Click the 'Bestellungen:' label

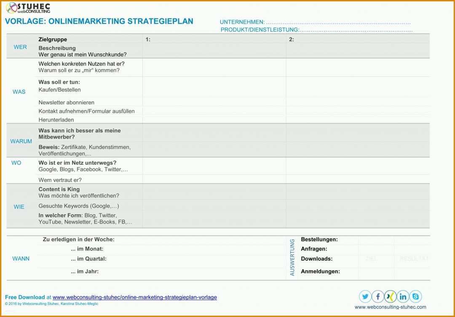319,240
